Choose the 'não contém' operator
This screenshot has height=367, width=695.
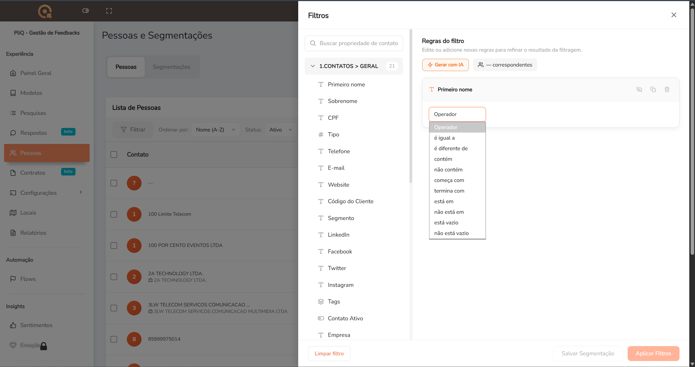pyautogui.click(x=457, y=170)
